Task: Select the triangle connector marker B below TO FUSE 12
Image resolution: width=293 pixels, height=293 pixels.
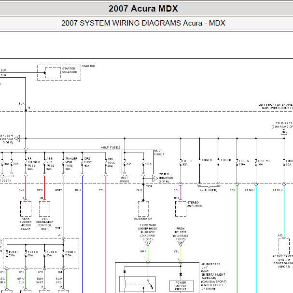Action: click(x=284, y=132)
